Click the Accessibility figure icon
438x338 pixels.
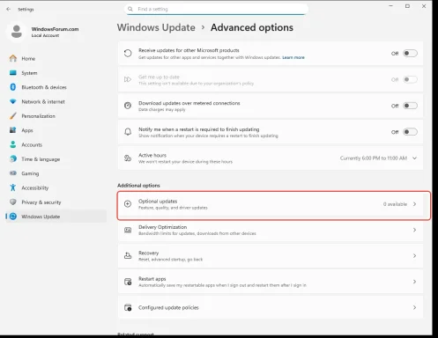13,187
